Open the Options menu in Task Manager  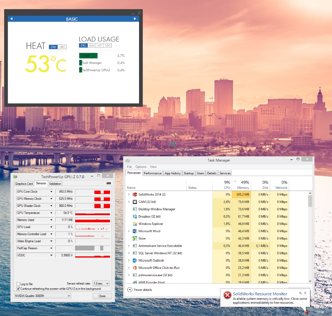141,167
